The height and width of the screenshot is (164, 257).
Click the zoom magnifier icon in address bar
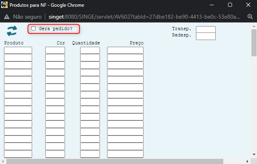tap(250, 17)
